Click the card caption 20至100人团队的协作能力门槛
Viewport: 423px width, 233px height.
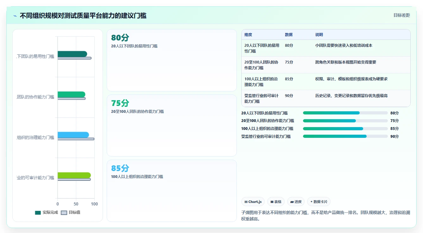tap(137, 112)
